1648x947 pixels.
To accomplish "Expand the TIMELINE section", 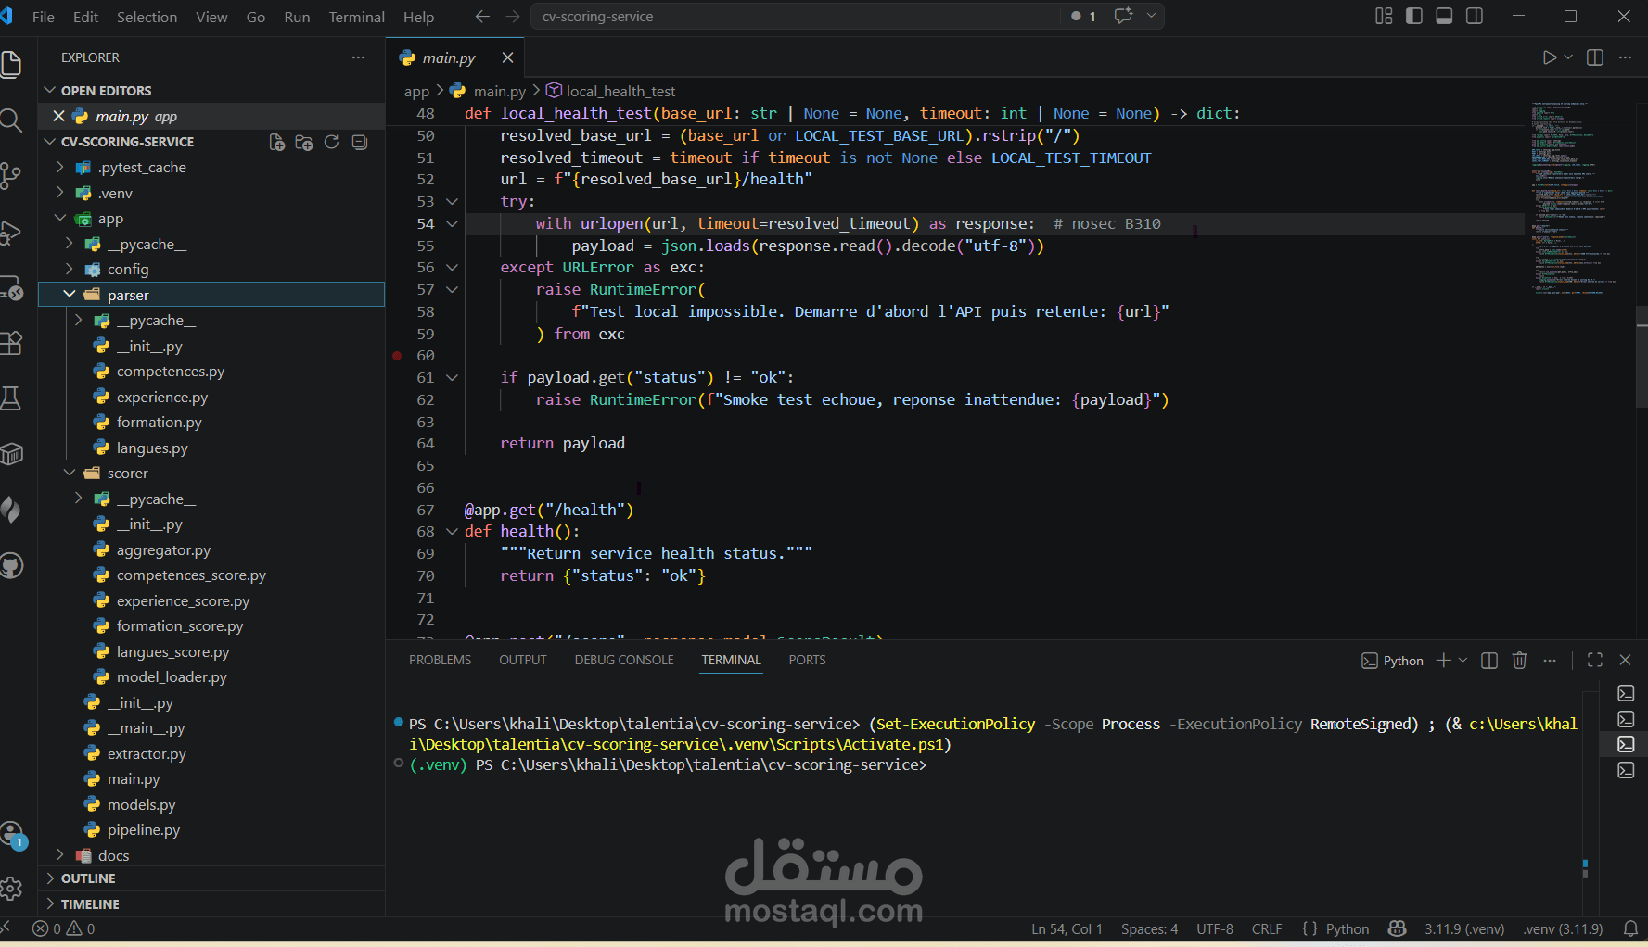I will 51,903.
